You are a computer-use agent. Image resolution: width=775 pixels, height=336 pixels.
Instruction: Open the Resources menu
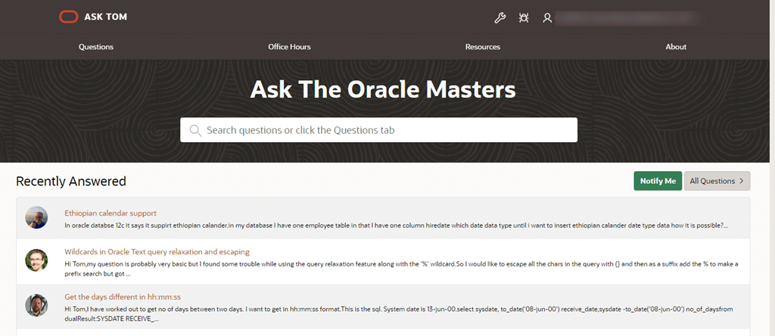(482, 47)
